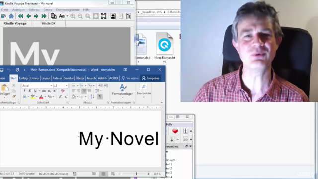Jump to last page with double-right arrows
Screen dimensions: 318x179
pyautogui.click(x=44, y=16)
